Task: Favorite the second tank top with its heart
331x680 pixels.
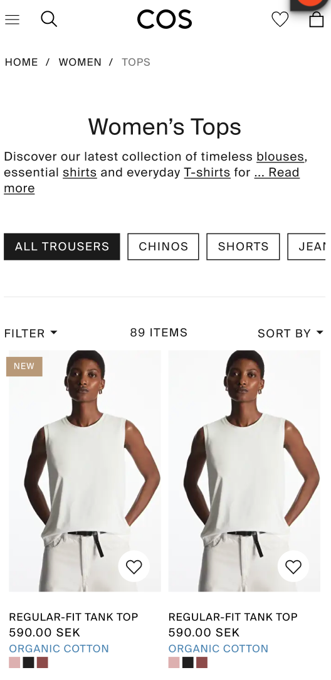Action: 293,566
